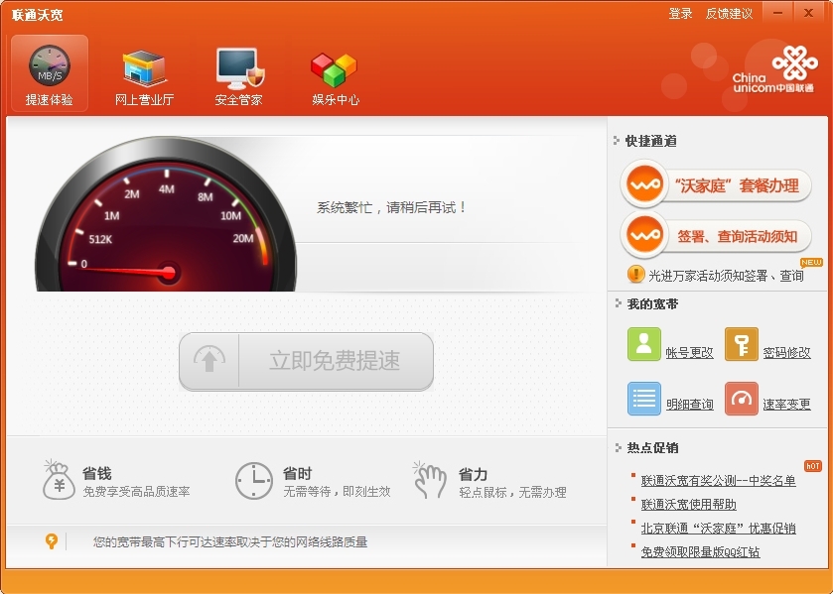Click the China Unicom logo
833x594 pixels.
[773, 69]
